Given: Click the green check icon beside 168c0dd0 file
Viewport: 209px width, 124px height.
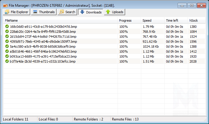Looking at the screenshot, I should coord(7,27).
